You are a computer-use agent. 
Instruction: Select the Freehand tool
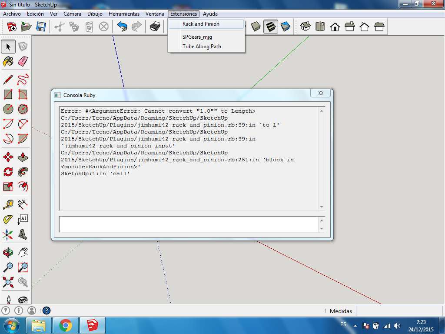coord(23,80)
